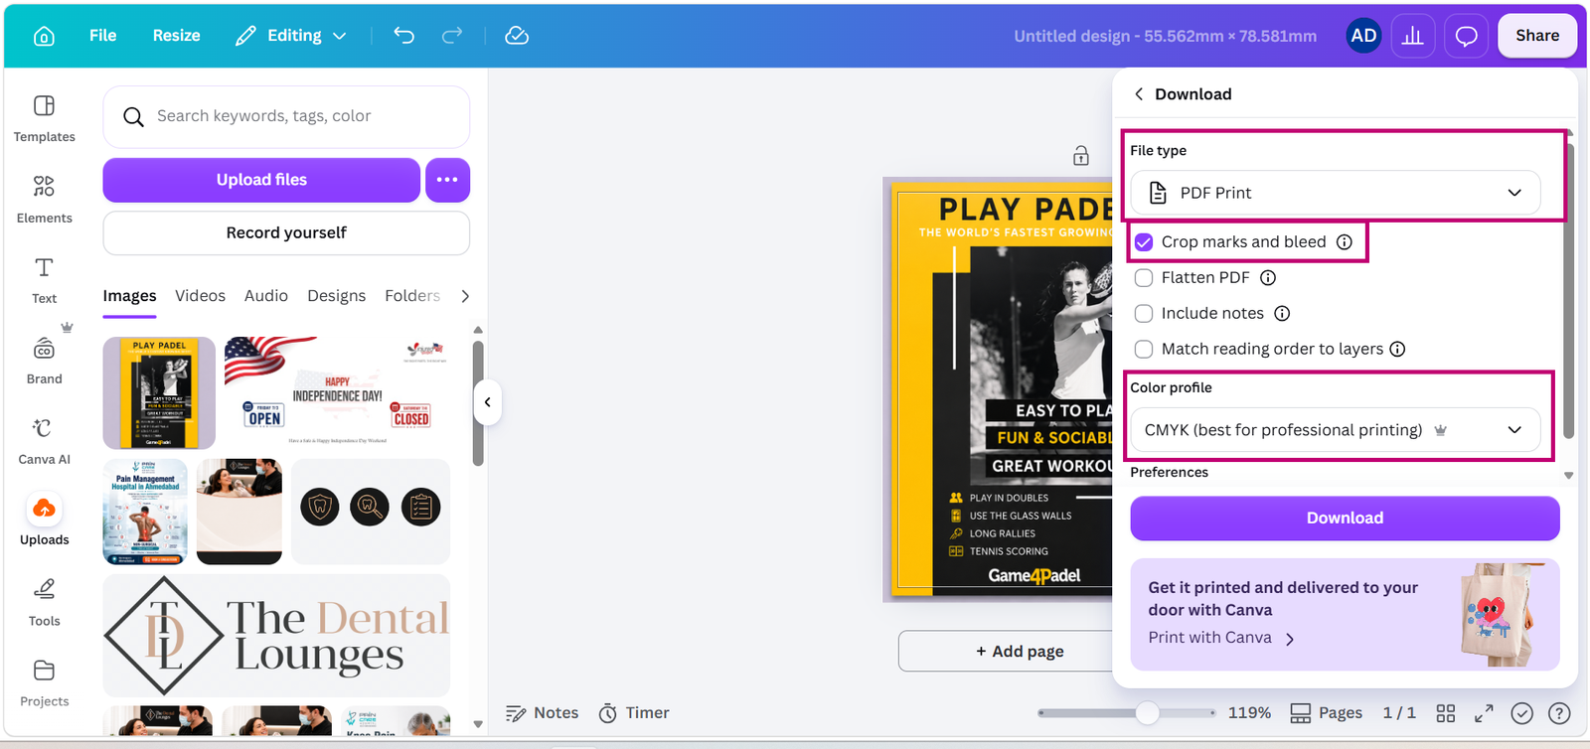Switch to grid view of pages
Viewport: 1590px width, 749px height.
point(1446,713)
